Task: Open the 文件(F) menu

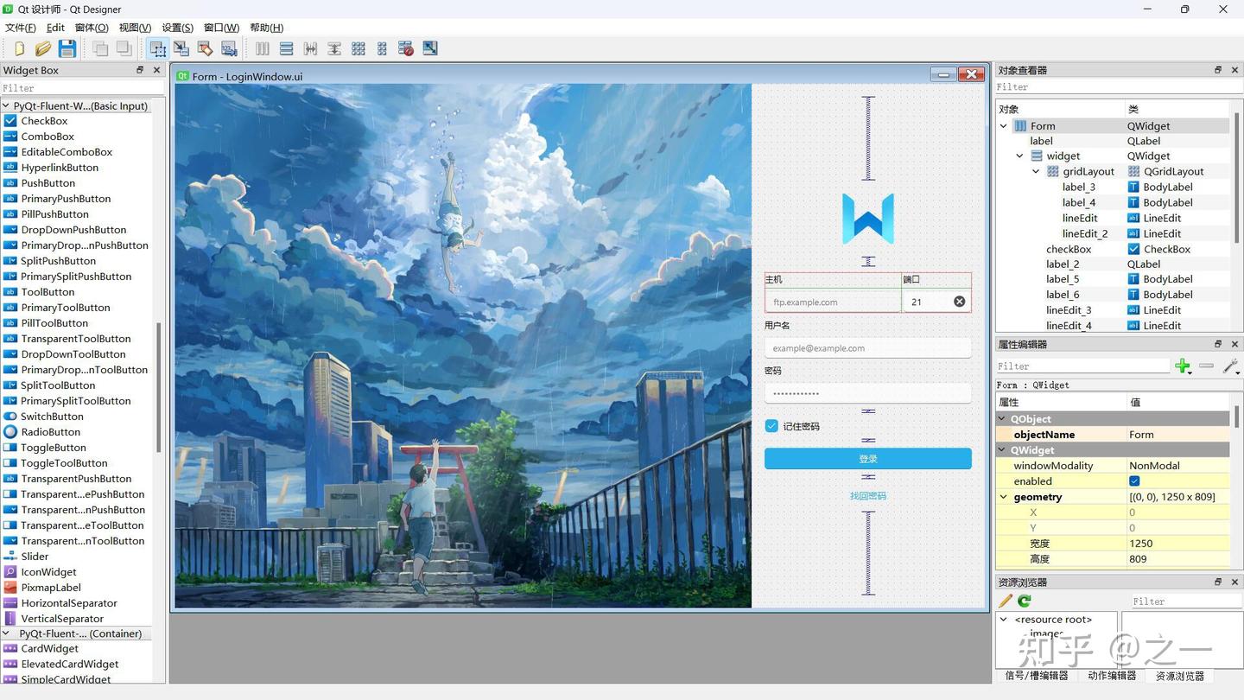Action: pyautogui.click(x=19, y=27)
